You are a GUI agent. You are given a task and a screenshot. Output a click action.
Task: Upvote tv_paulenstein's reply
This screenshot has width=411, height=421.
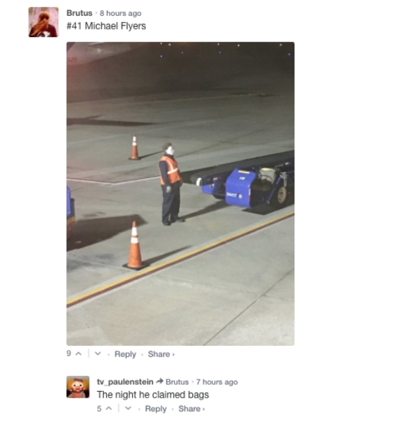tap(109, 409)
